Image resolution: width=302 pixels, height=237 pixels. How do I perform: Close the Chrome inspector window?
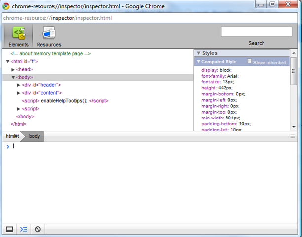(x=288, y=4)
